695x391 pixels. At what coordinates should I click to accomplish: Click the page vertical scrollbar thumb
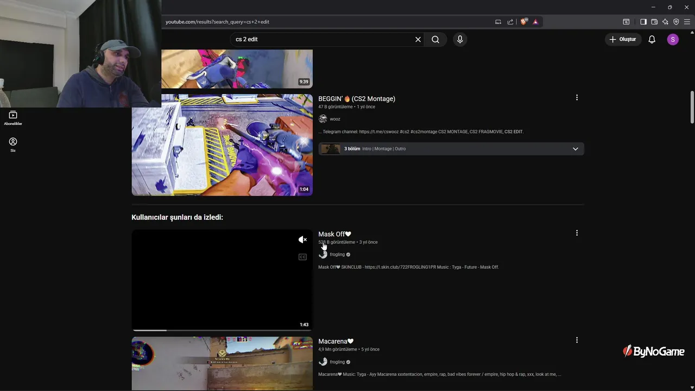tap(692, 107)
